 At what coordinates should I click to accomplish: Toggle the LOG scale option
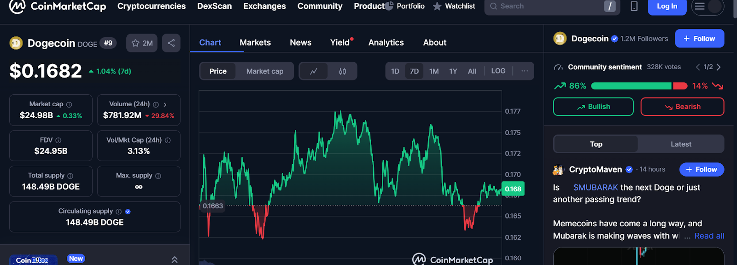click(498, 71)
